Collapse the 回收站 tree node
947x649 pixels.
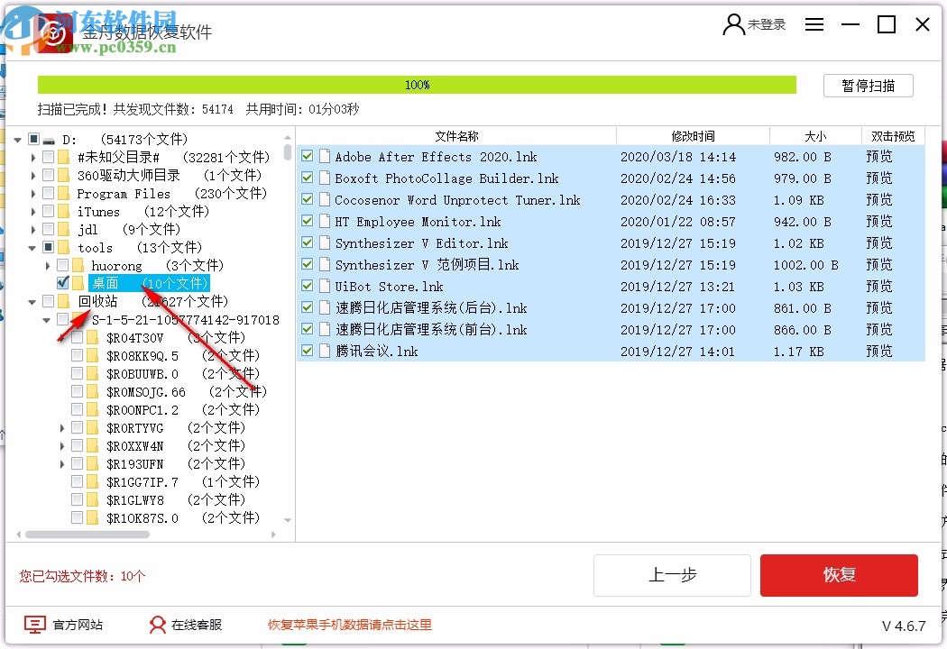(32, 301)
